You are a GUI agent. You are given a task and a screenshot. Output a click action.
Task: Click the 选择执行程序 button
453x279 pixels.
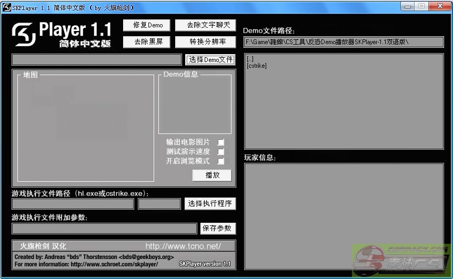[x=209, y=204]
